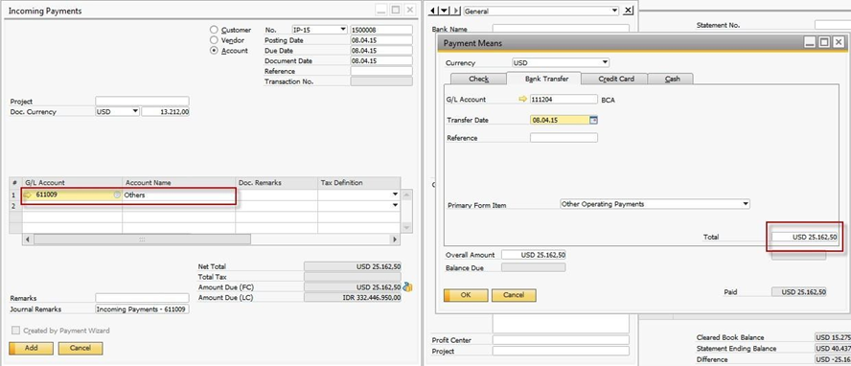This screenshot has width=851, height=366.
Task: Select grid row number 2
Action: (15, 205)
